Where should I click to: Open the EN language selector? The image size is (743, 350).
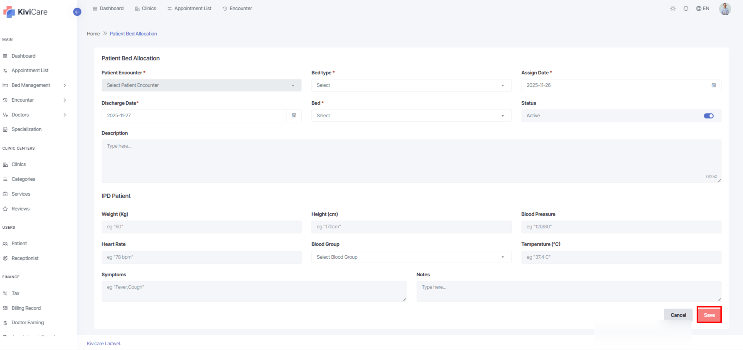(x=702, y=9)
